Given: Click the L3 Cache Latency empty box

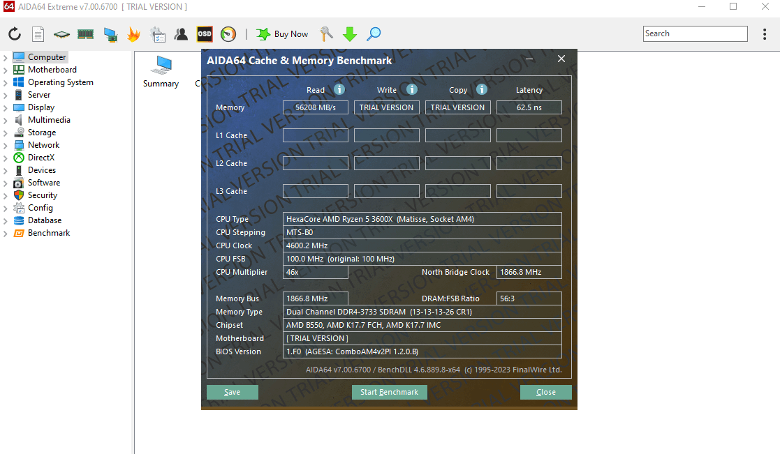Looking at the screenshot, I should (529, 191).
